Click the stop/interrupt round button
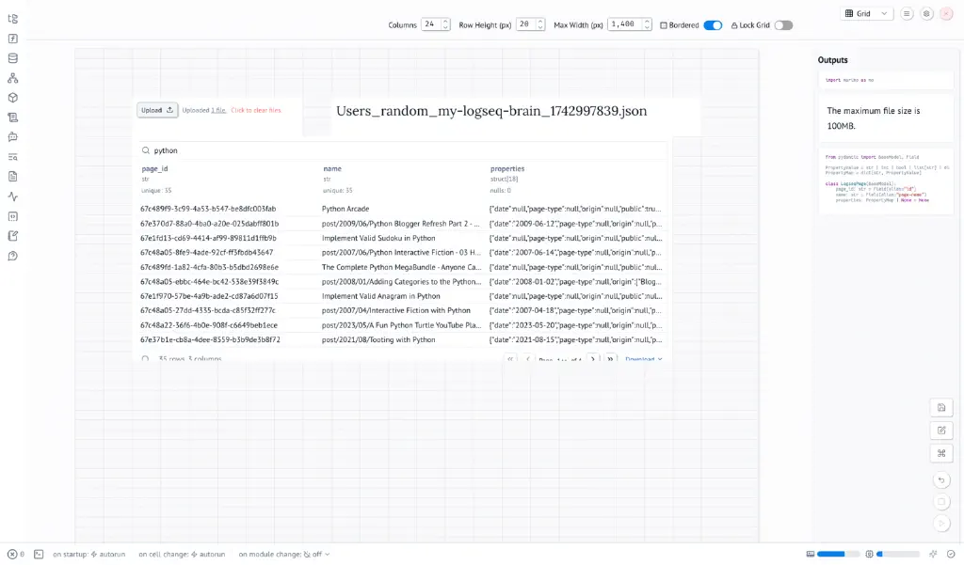 [x=941, y=502]
